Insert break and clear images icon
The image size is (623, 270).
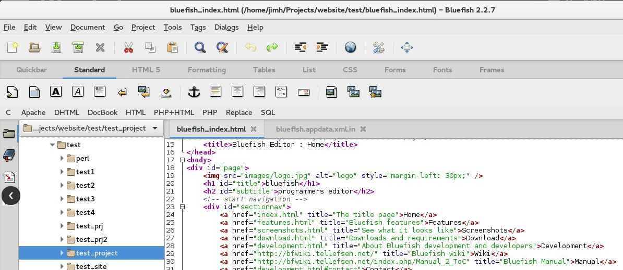144,92
